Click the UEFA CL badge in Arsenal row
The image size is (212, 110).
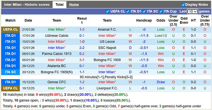10,30
